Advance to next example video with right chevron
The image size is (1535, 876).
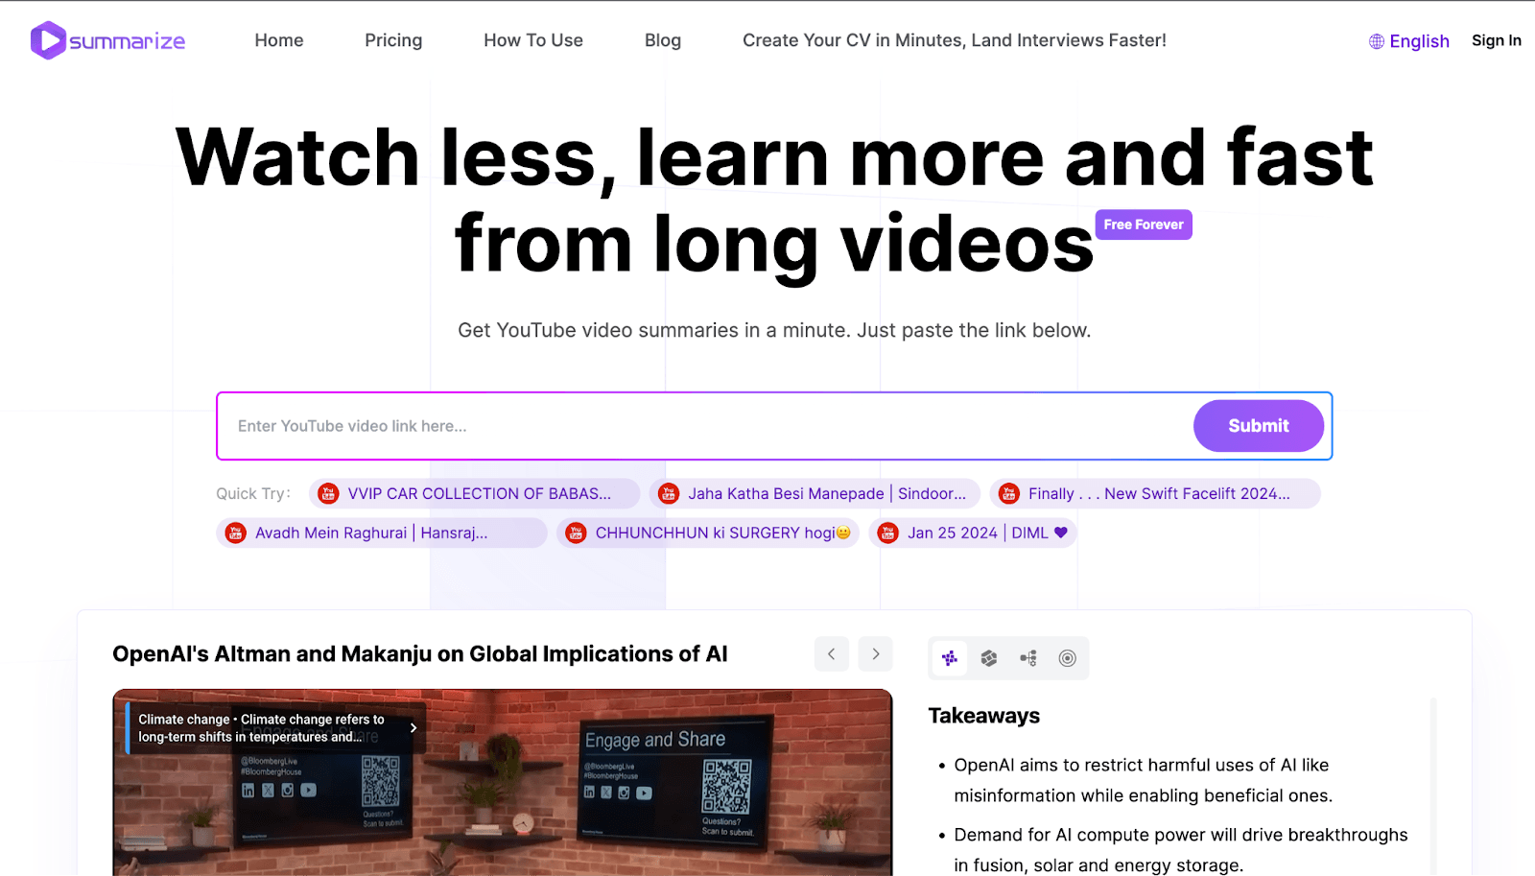click(x=876, y=654)
